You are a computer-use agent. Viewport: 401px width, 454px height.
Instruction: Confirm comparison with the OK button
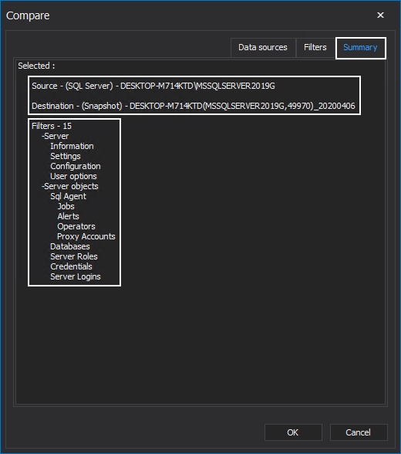[x=293, y=432]
